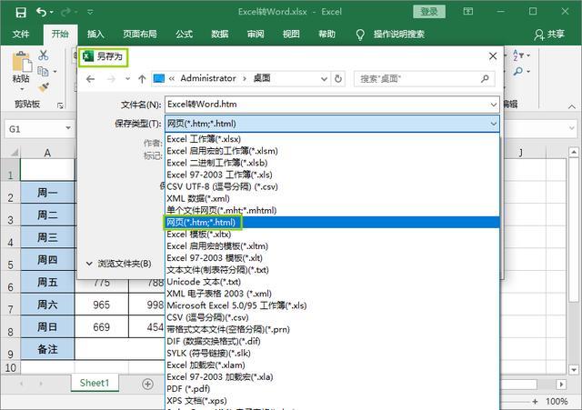Click the Paste clipboard icon
Screen dimensions: 582x410
(22, 63)
